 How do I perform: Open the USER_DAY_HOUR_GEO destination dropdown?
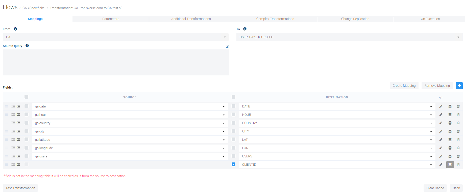click(x=349, y=37)
